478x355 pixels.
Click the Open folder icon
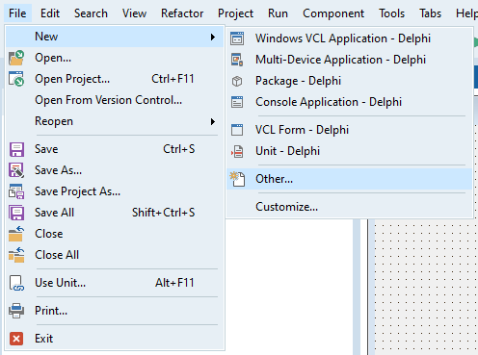point(16,58)
